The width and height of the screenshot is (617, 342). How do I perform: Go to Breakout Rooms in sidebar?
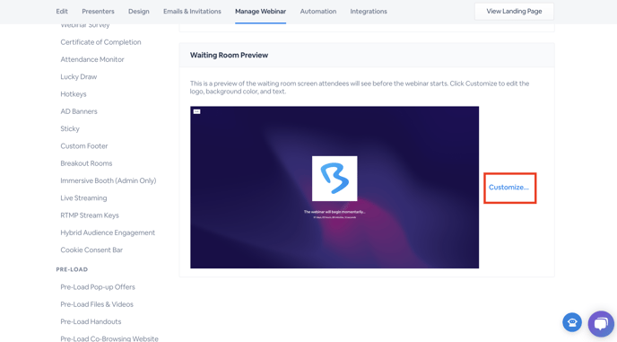tap(86, 163)
